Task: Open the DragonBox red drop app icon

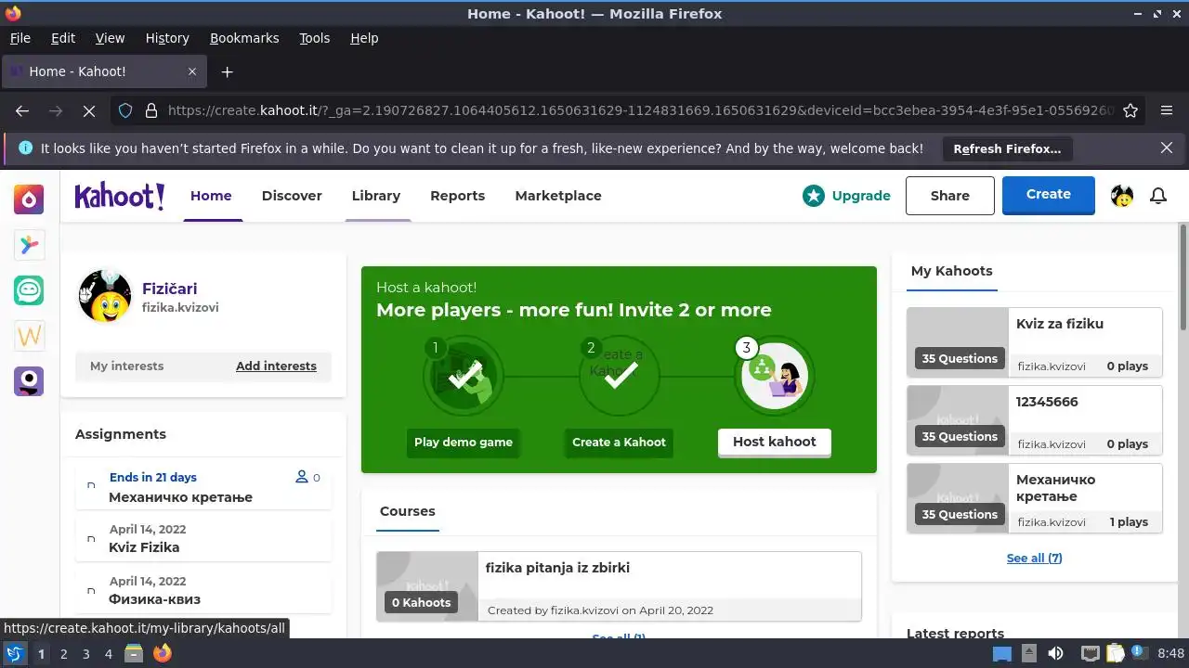Action: (29, 199)
